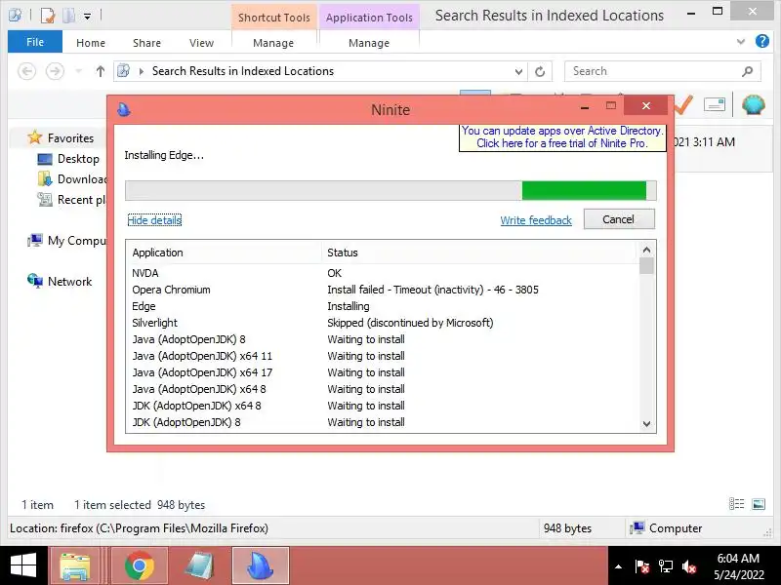Image resolution: width=781 pixels, height=585 pixels.
Task: Select the Java (AdoptOpenJDK) x64 8 row
Action: 382,389
